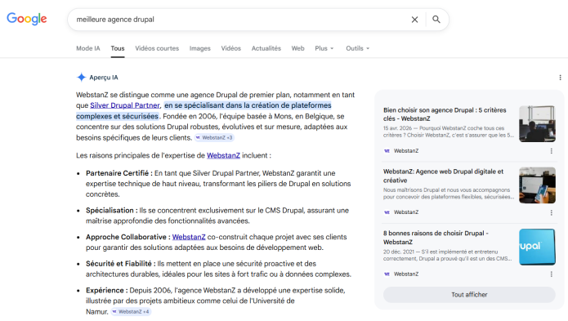Open options for 'Bien choisir son agence Drupal' card

[x=552, y=151]
